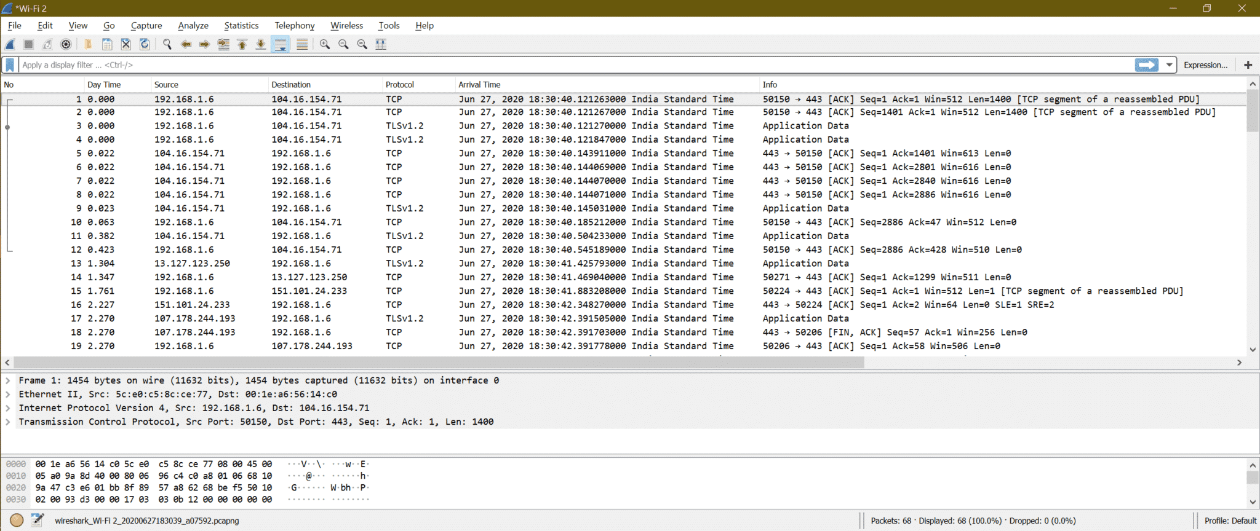Select packet 18 FIN, ACK row
This screenshot has width=1260, height=531.
click(624, 332)
